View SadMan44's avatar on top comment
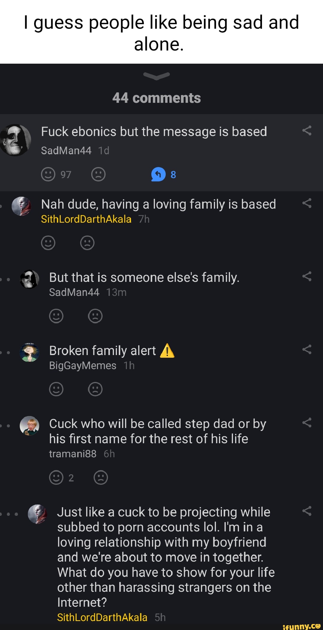This screenshot has height=630, width=323. coord(16,140)
